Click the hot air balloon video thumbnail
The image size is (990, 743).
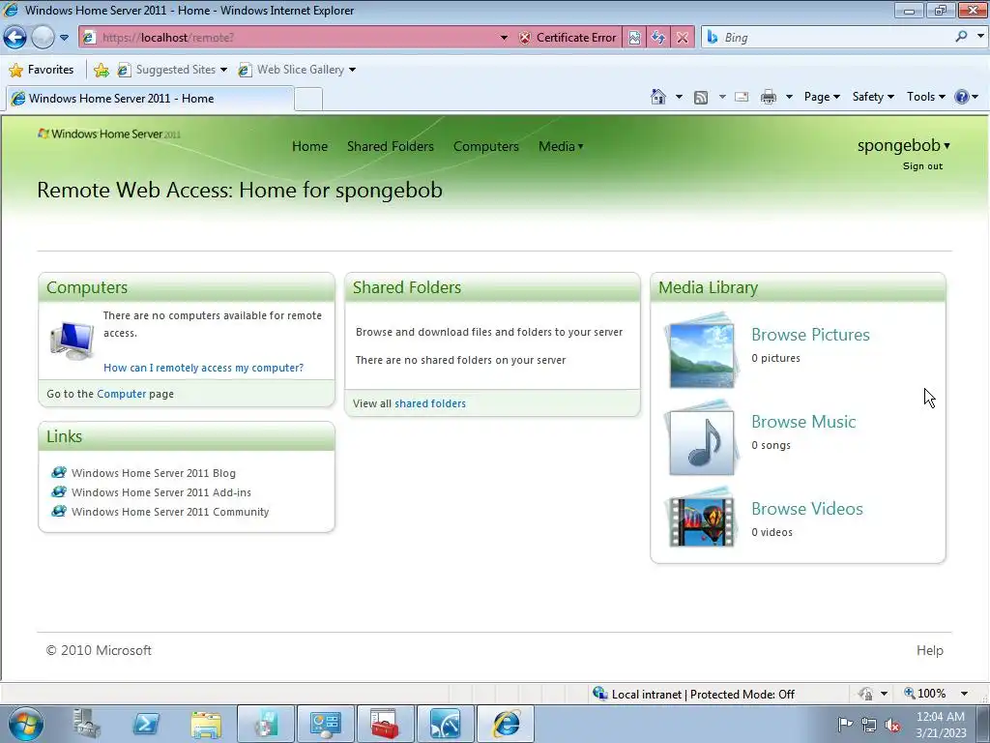pos(701,520)
